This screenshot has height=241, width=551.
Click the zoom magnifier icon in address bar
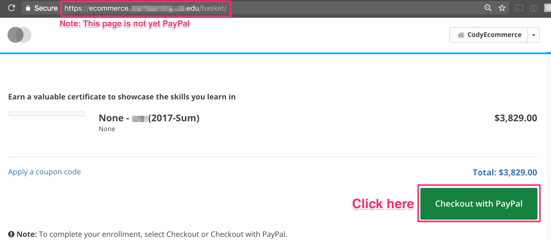point(488,8)
